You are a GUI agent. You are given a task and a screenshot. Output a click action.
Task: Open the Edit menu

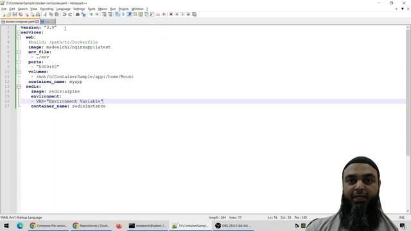pos(12,9)
